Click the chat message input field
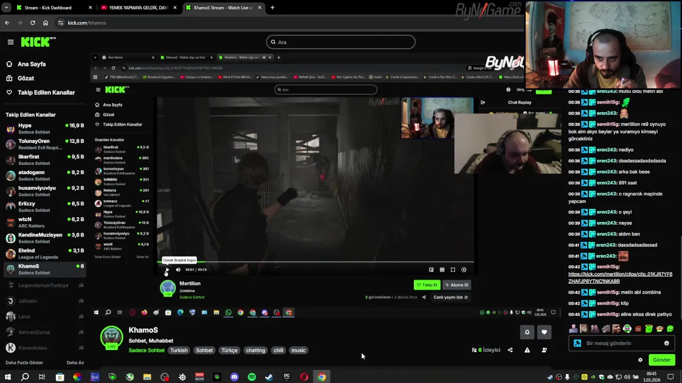The width and height of the screenshot is (682, 383). tap(621, 343)
